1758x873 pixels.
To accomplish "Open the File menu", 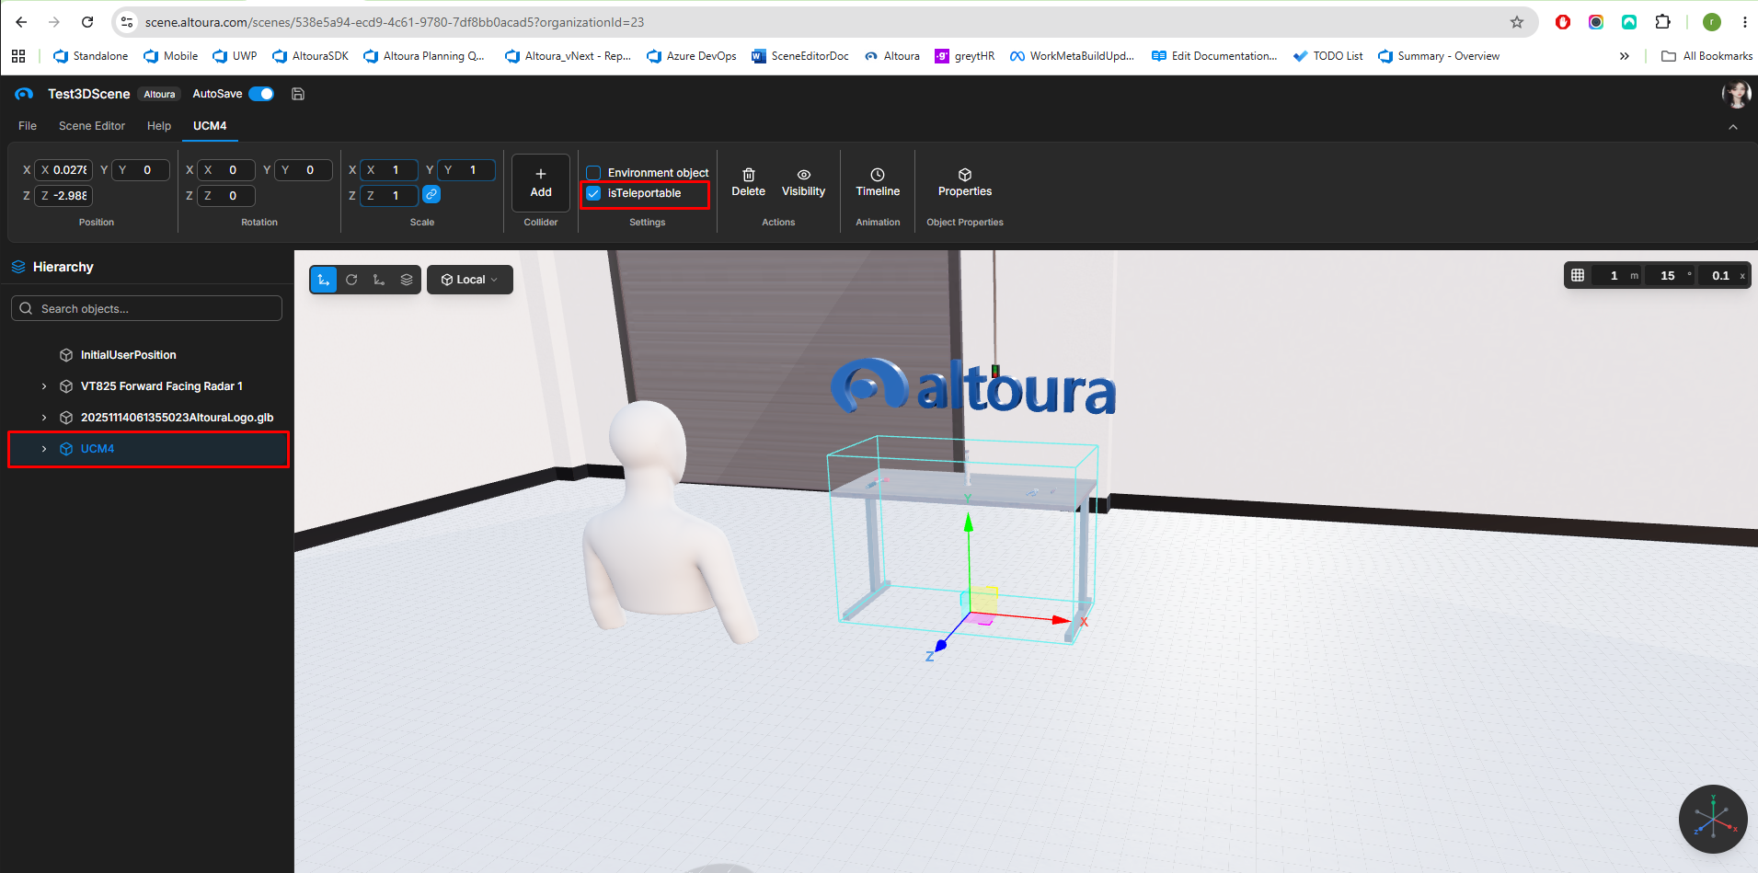I will point(28,126).
